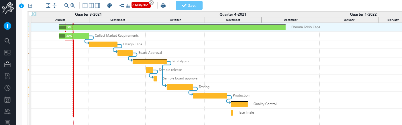Screen dimensions: 402x125
Task: Click the zoom in magnifier icon
Action: pos(73,5)
